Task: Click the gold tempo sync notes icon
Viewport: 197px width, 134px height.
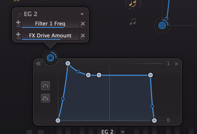Action: (x=133, y=4)
